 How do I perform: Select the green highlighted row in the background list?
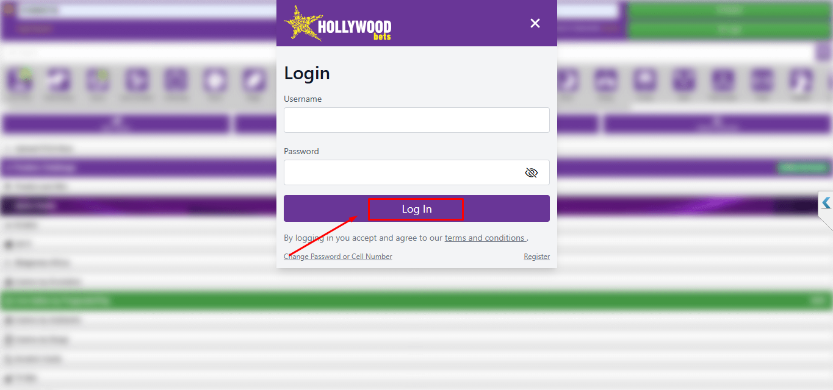416,300
